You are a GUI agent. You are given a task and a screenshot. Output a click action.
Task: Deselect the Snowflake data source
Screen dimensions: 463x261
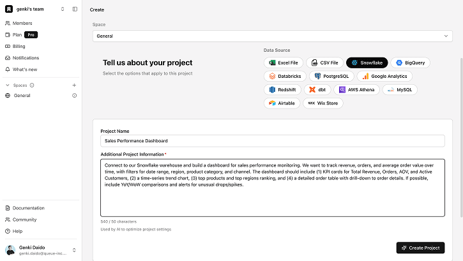pyautogui.click(x=367, y=63)
